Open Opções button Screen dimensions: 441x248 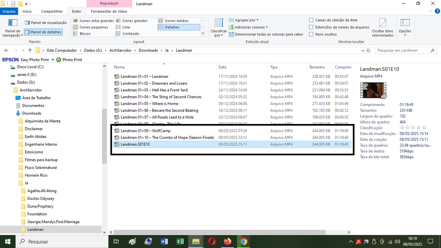click(405, 27)
